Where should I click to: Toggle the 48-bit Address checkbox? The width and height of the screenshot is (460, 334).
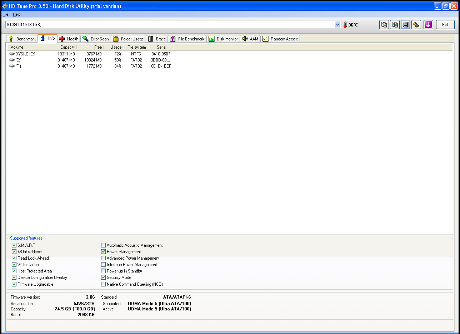point(14,252)
